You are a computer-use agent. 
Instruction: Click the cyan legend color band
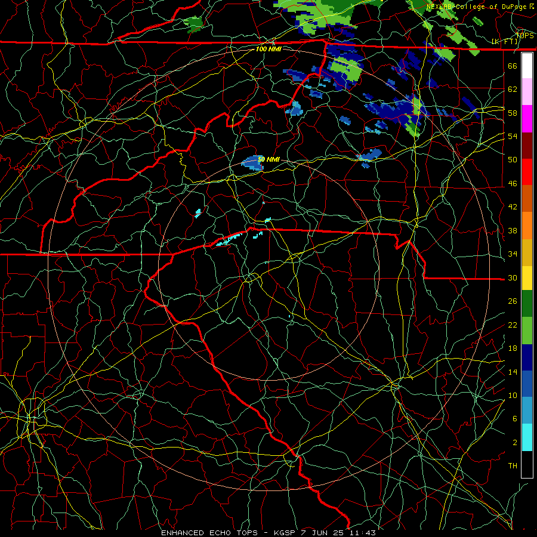[x=527, y=437]
